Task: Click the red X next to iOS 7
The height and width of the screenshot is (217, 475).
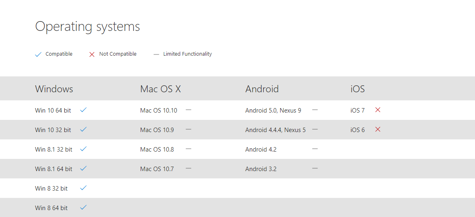Action: pos(378,110)
